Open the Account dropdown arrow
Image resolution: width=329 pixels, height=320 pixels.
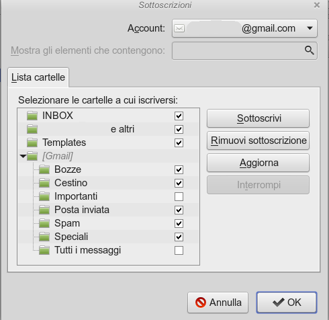[x=310, y=28]
